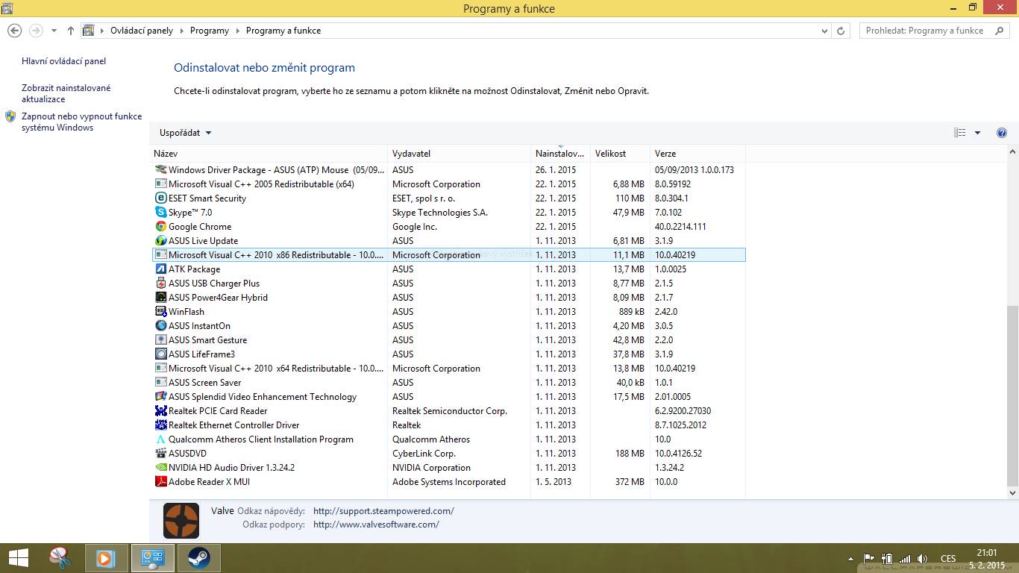The height and width of the screenshot is (573, 1019).
Task: Expand the Ovládací panely breadcrumb arrow
Action: pos(181,31)
